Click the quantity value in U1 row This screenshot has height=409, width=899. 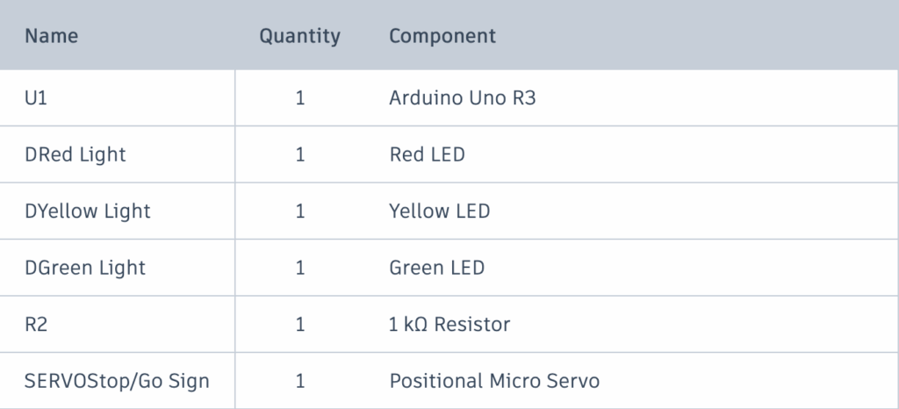tap(300, 98)
